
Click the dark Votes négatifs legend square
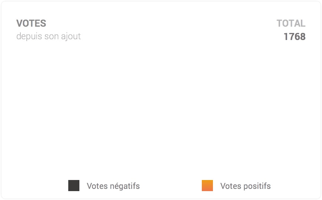74,186
